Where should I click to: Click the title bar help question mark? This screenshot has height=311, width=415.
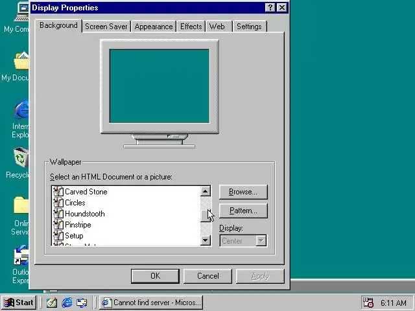pyautogui.click(x=270, y=8)
